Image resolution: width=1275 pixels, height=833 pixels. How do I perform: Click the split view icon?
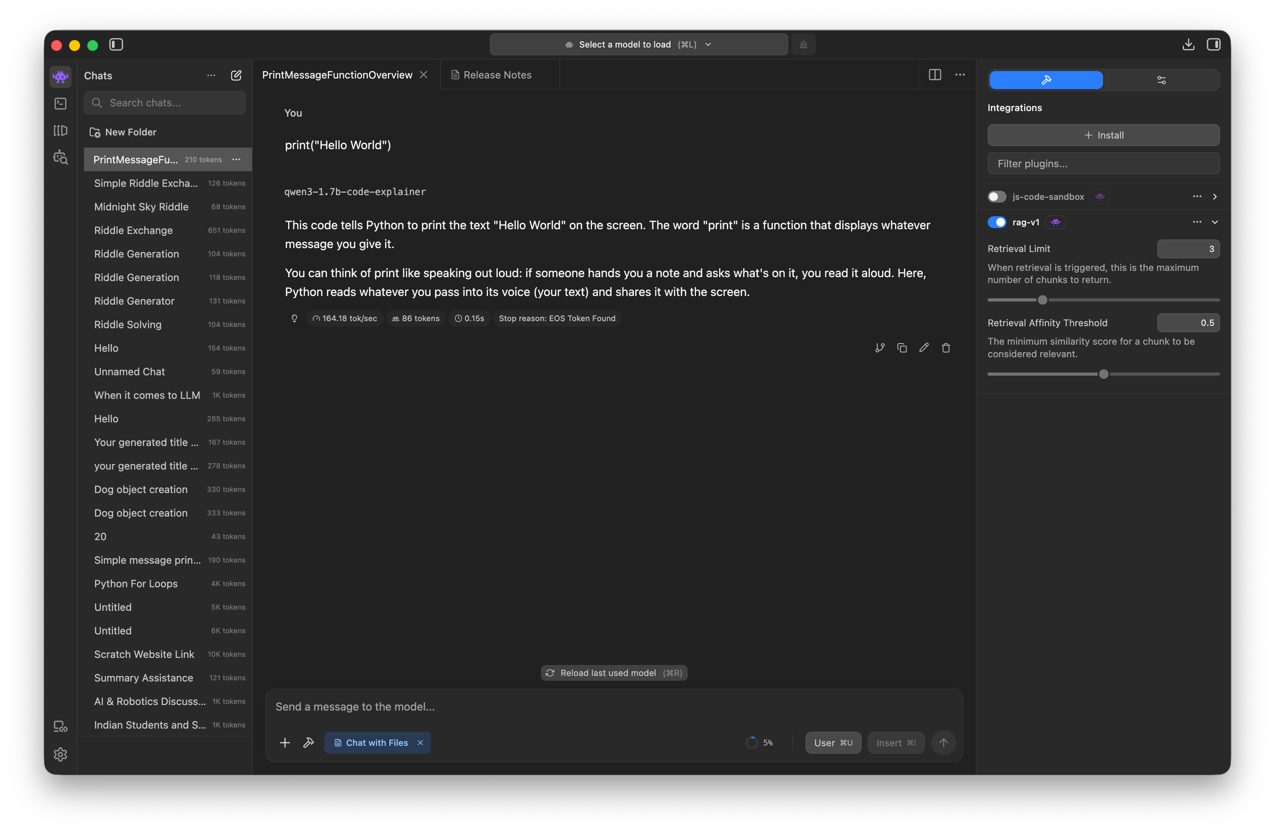point(934,75)
